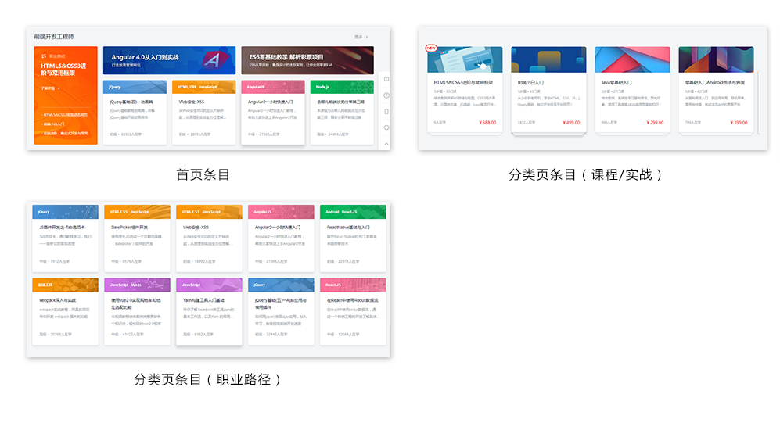Open 在React中使用Redux数据流 course card
Image resolution: width=780 pixels, height=441 pixels.
tap(353, 311)
